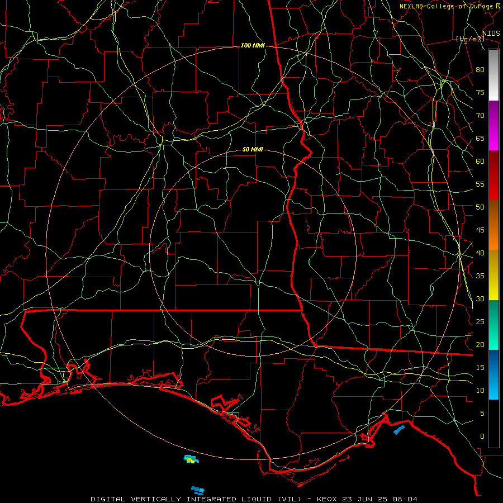Image resolution: width=503 pixels, height=503 pixels.
Task: Click the small blue streak echo near the eastern coast
Action: 399,430
